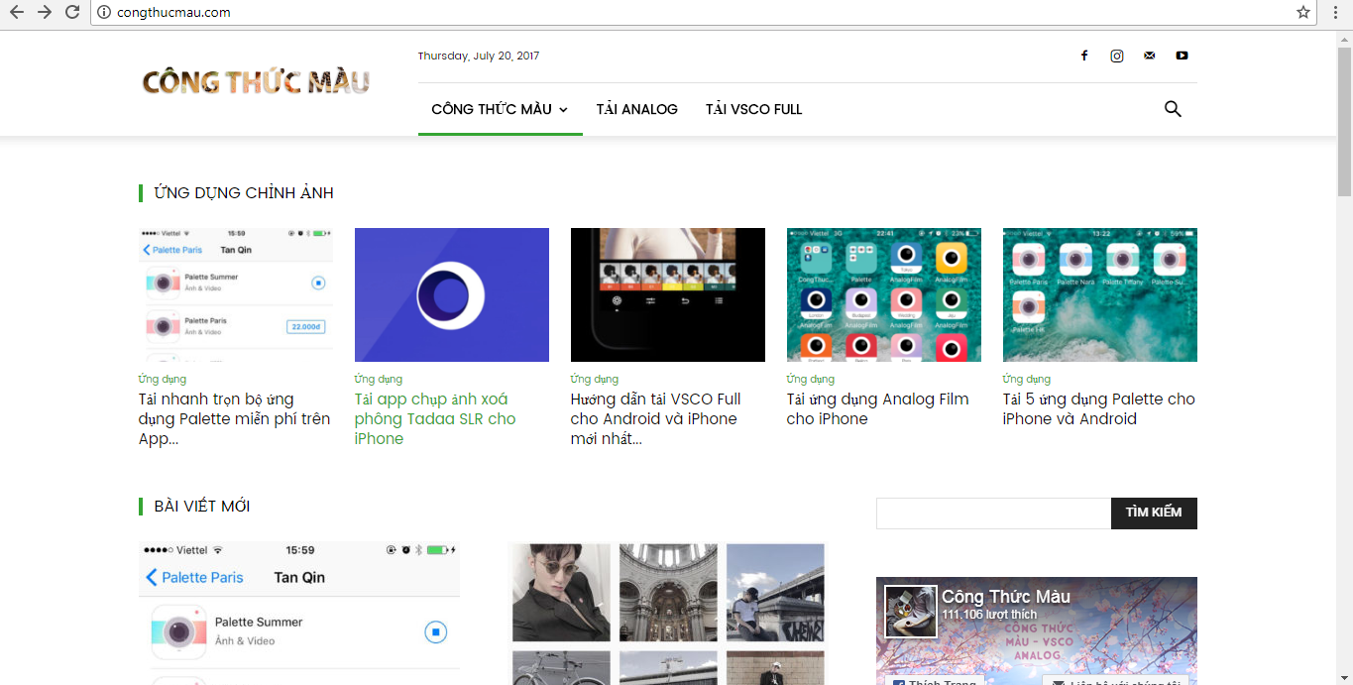Click Ứng dụng category under Palette article
Screen dimensions: 1353x685
163,379
